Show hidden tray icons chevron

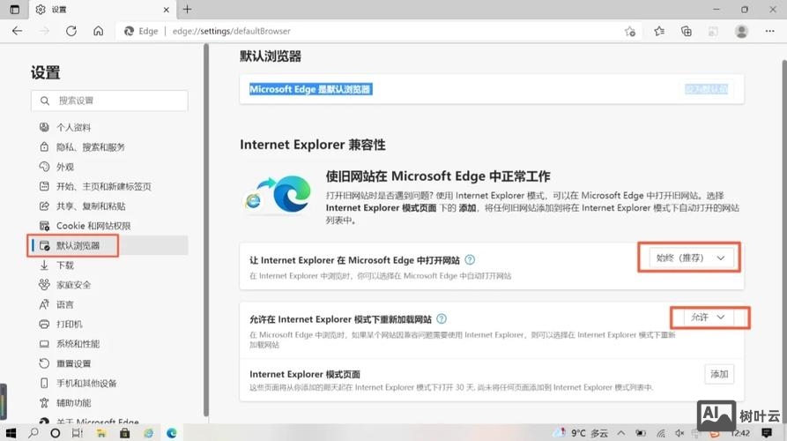pyautogui.click(x=621, y=433)
